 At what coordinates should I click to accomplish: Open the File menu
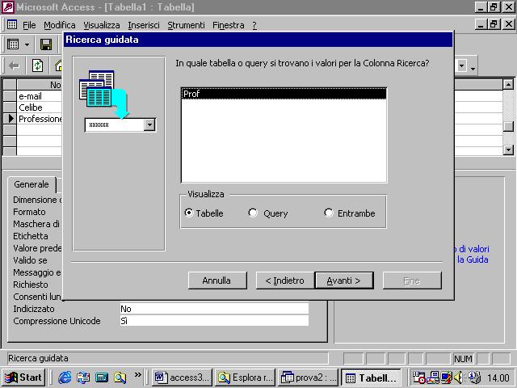coord(29,25)
